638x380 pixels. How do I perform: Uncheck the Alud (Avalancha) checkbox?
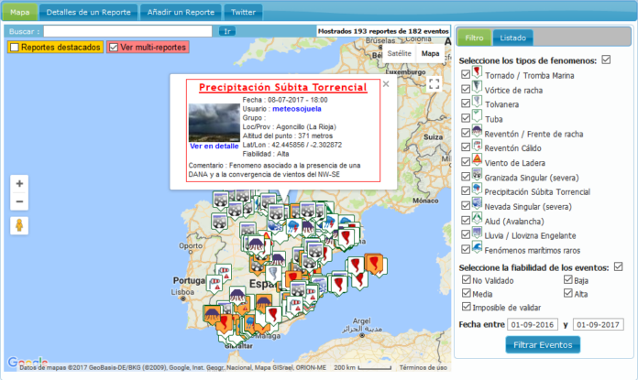pyautogui.click(x=466, y=221)
